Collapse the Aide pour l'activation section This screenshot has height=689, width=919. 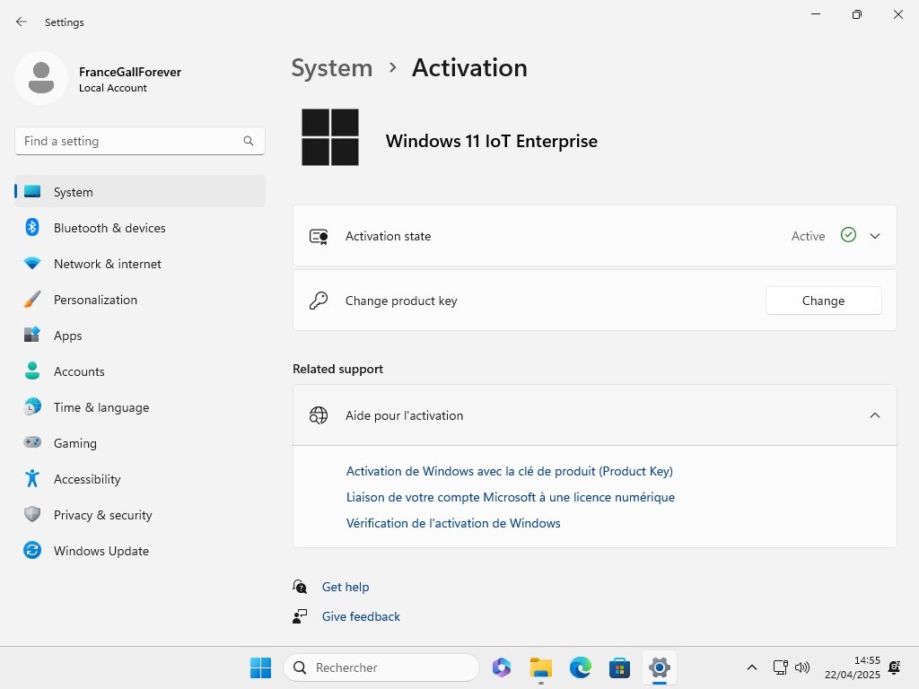pos(875,415)
